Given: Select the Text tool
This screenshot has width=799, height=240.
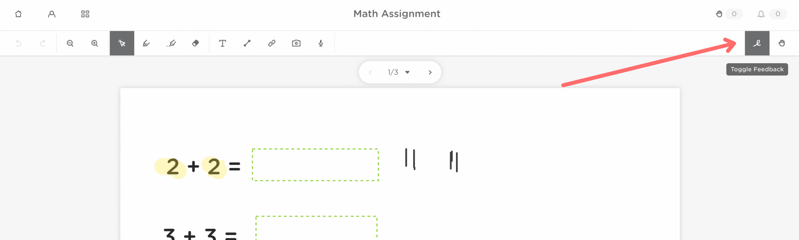Looking at the screenshot, I should pos(222,43).
